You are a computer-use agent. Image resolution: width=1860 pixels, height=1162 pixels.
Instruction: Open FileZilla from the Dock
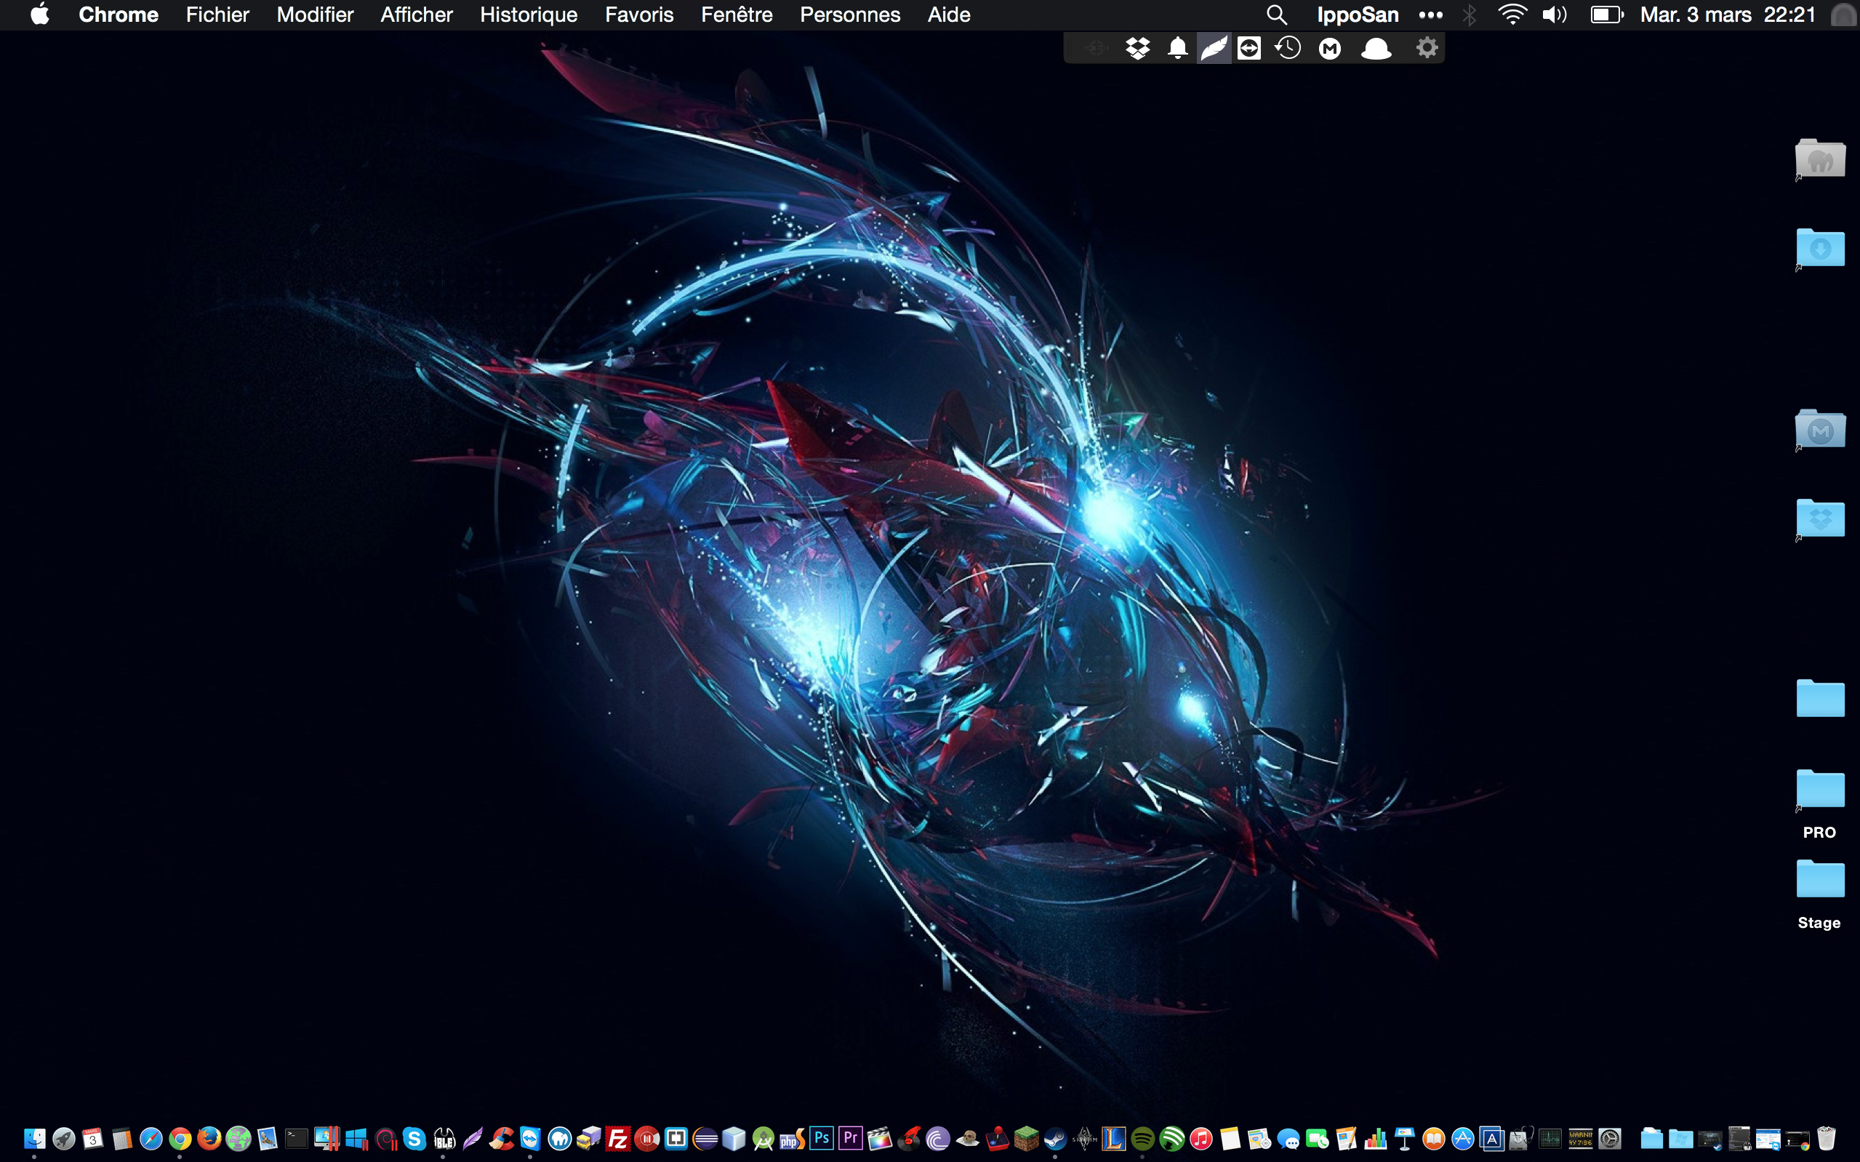(617, 1139)
